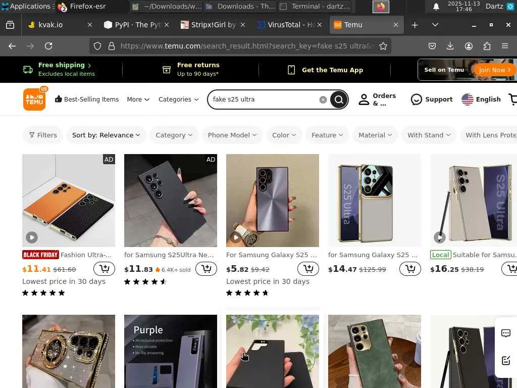The height and width of the screenshot is (388, 517).
Task: Open the Sort by: Relevance dropdown
Action: tap(106, 135)
